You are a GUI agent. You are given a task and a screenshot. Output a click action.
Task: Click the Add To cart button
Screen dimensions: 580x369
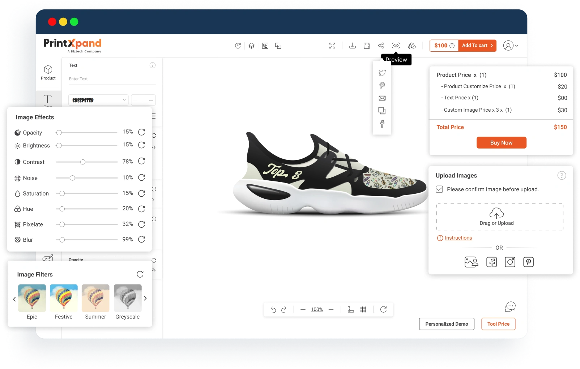tap(477, 46)
